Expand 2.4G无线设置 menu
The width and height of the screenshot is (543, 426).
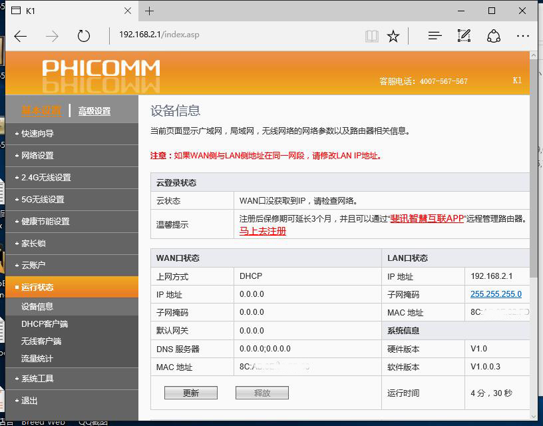[72, 178]
